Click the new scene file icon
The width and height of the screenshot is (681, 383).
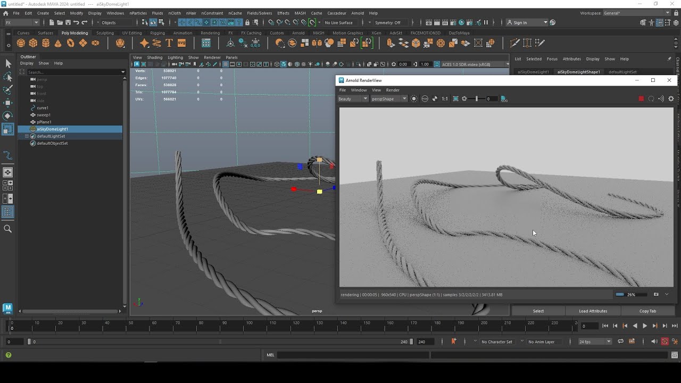point(52,22)
